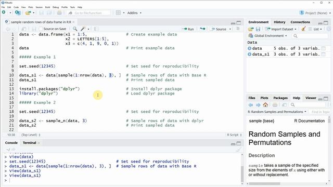Open the Global Environment dropdown

tap(267, 36)
